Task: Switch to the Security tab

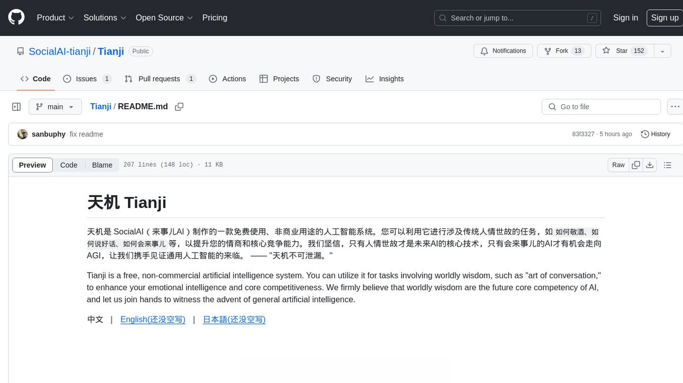Action: click(x=332, y=79)
